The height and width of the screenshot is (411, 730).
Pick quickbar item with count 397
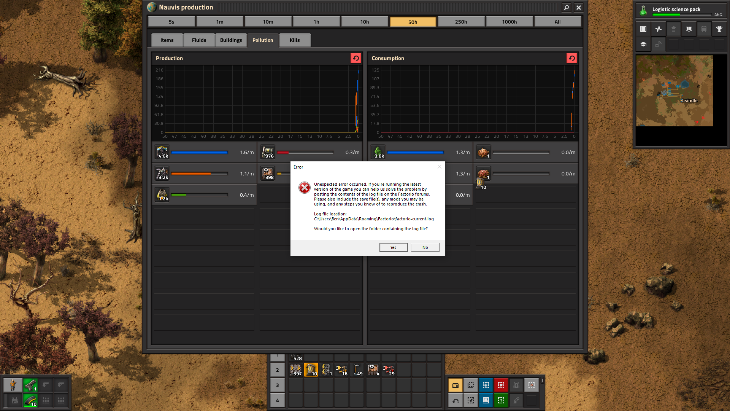pyautogui.click(x=296, y=370)
